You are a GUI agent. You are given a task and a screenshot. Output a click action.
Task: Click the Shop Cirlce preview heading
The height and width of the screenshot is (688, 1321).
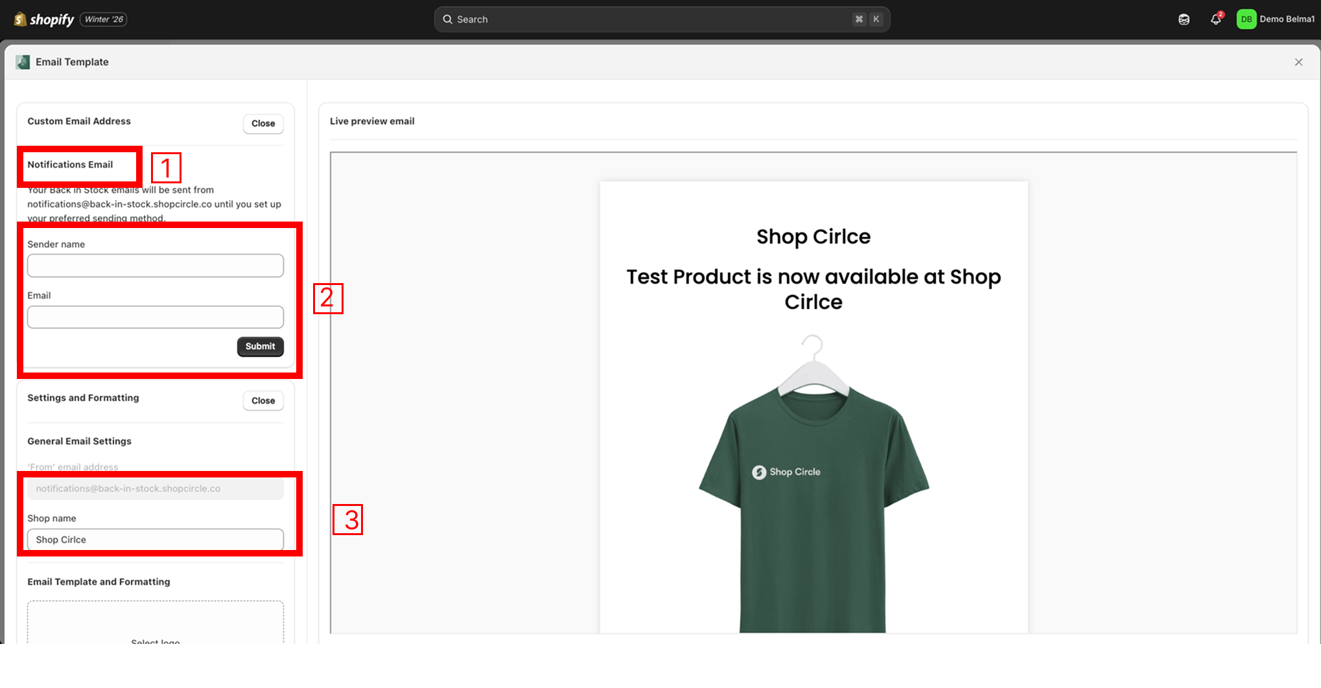click(813, 236)
